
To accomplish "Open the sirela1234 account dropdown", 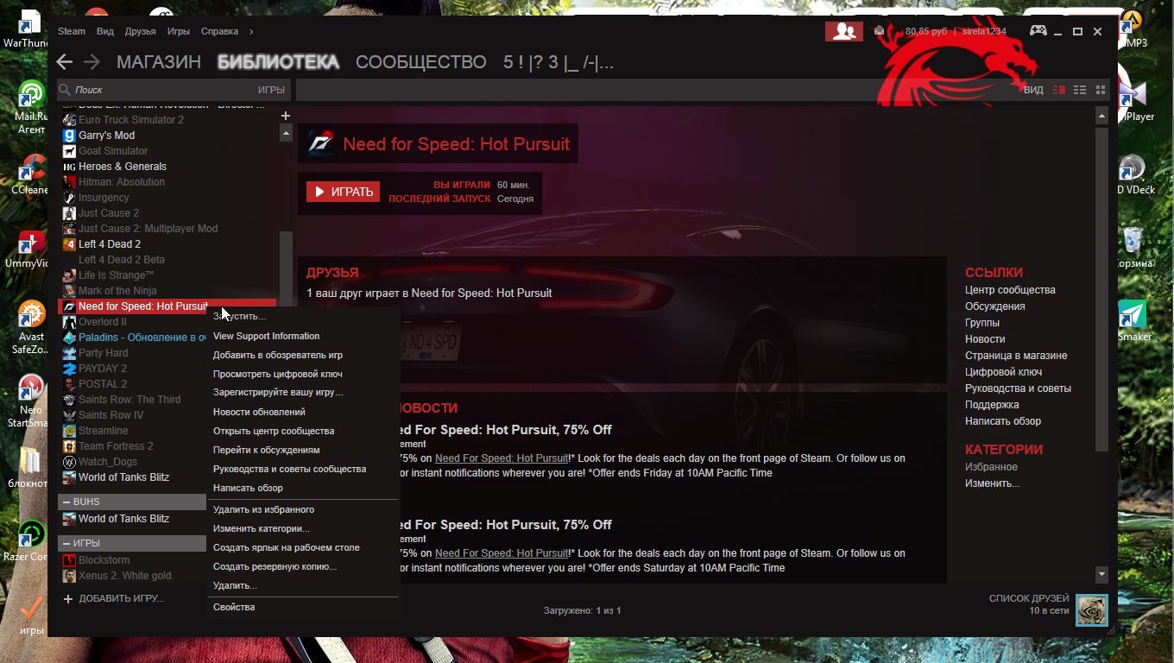I will (x=984, y=31).
